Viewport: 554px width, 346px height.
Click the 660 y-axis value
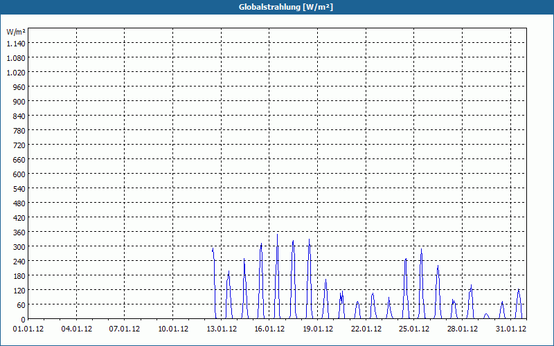pos(19,160)
